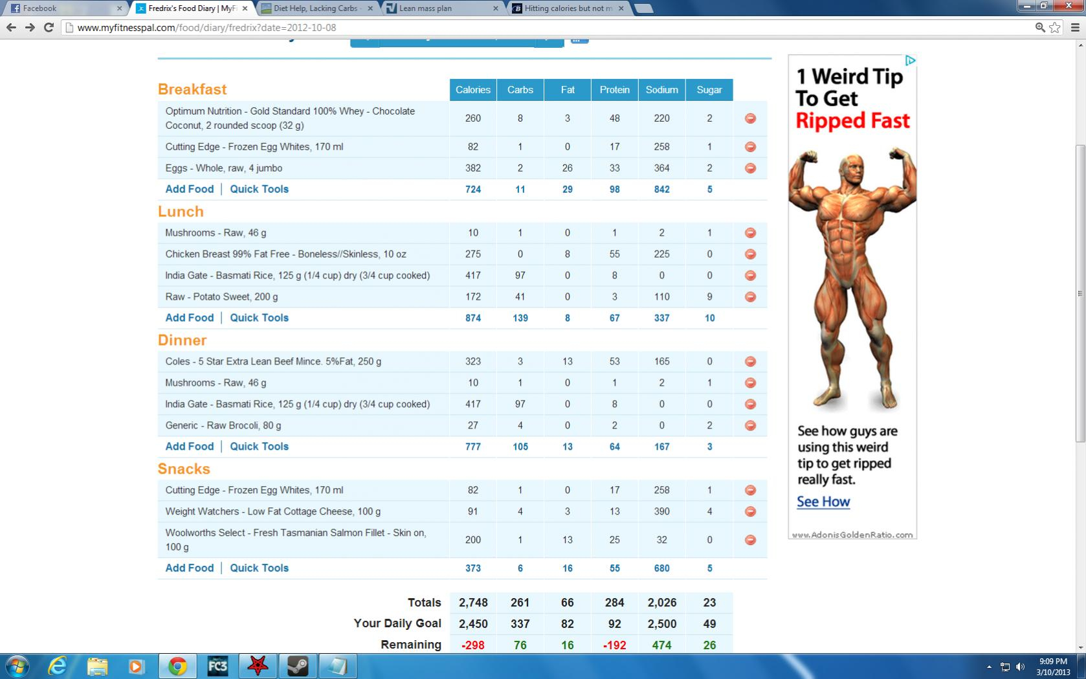
Task: Bookmark this page with the star
Action: click(1055, 27)
